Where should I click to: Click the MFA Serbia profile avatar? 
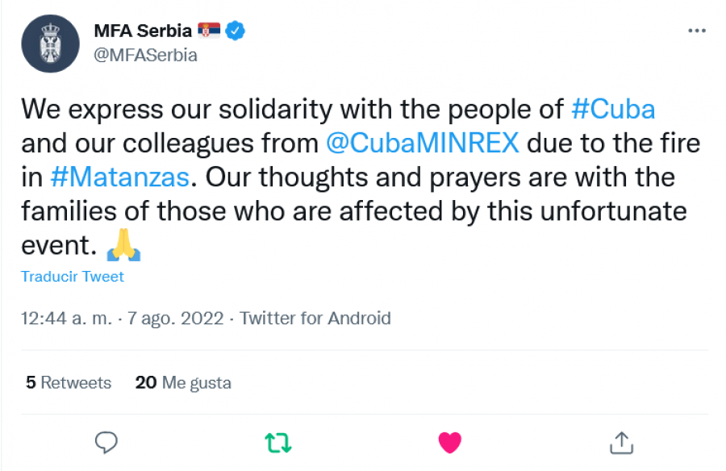click(x=51, y=44)
